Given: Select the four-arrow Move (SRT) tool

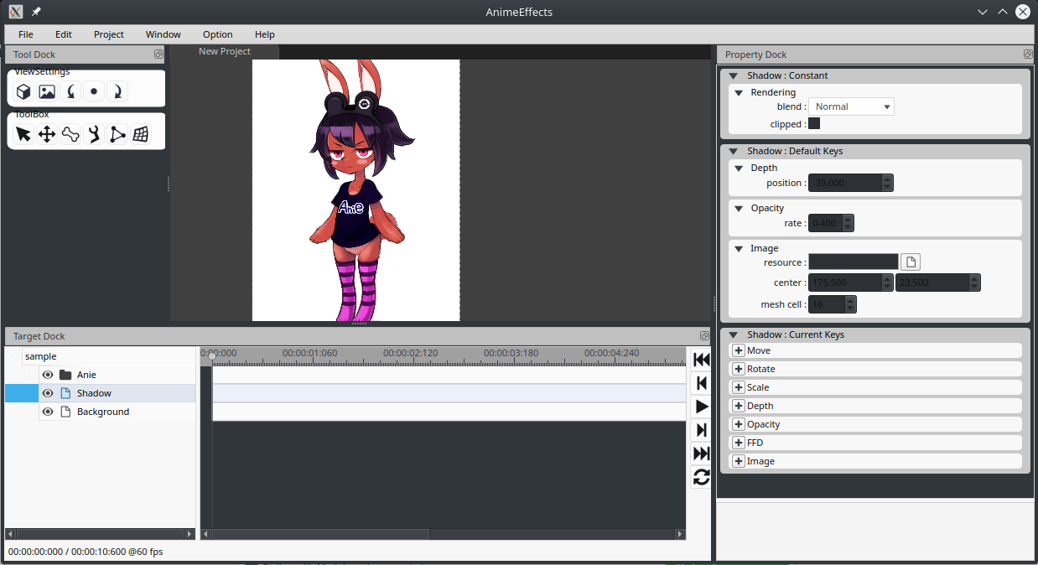Looking at the screenshot, I should coord(47,134).
